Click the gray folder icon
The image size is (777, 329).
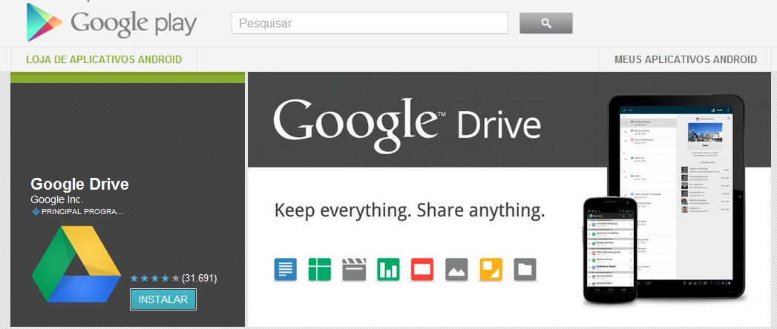coord(525,270)
